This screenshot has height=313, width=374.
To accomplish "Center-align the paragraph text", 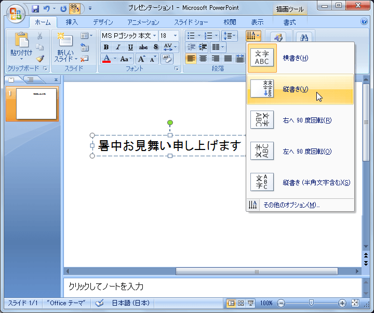I will pos(203,59).
